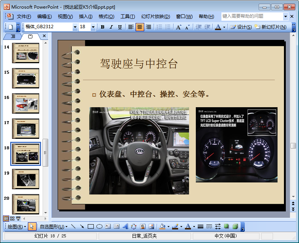This screenshot has height=243, width=299.
Task: Click the 设计(S) Design button
Action: (241, 27)
